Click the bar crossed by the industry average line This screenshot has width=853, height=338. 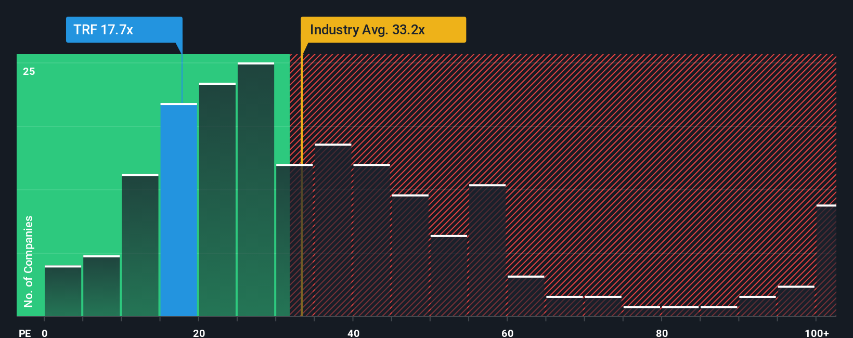[x=294, y=240]
